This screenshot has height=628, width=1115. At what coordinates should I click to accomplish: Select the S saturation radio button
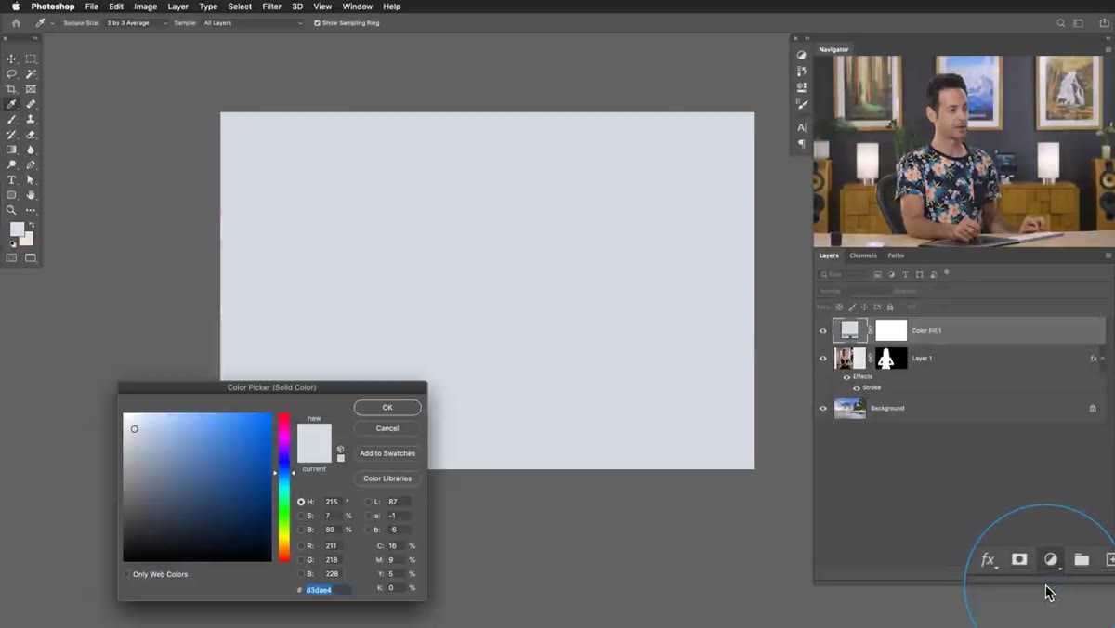[x=301, y=516]
